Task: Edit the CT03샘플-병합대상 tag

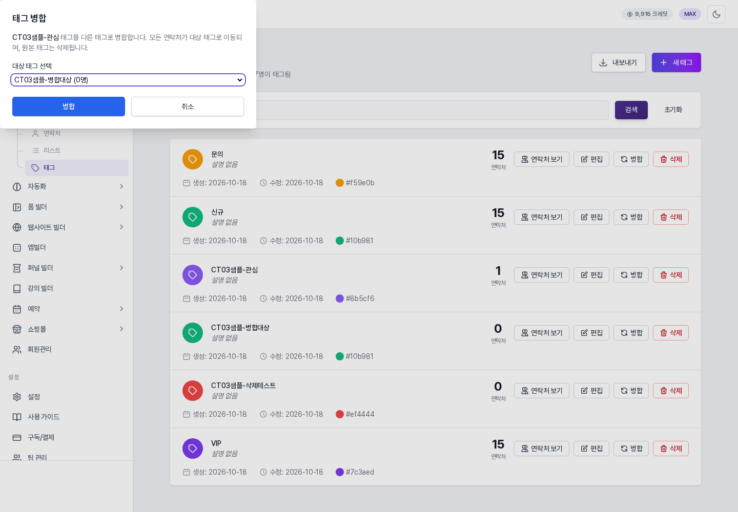Action: [591, 333]
